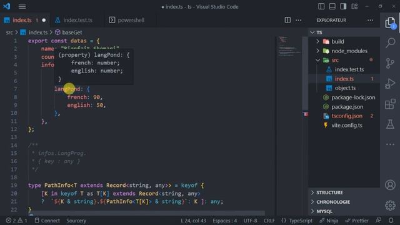The image size is (400, 225).
Task: Open customize layout icon in title bar
Action: pos(354,6)
